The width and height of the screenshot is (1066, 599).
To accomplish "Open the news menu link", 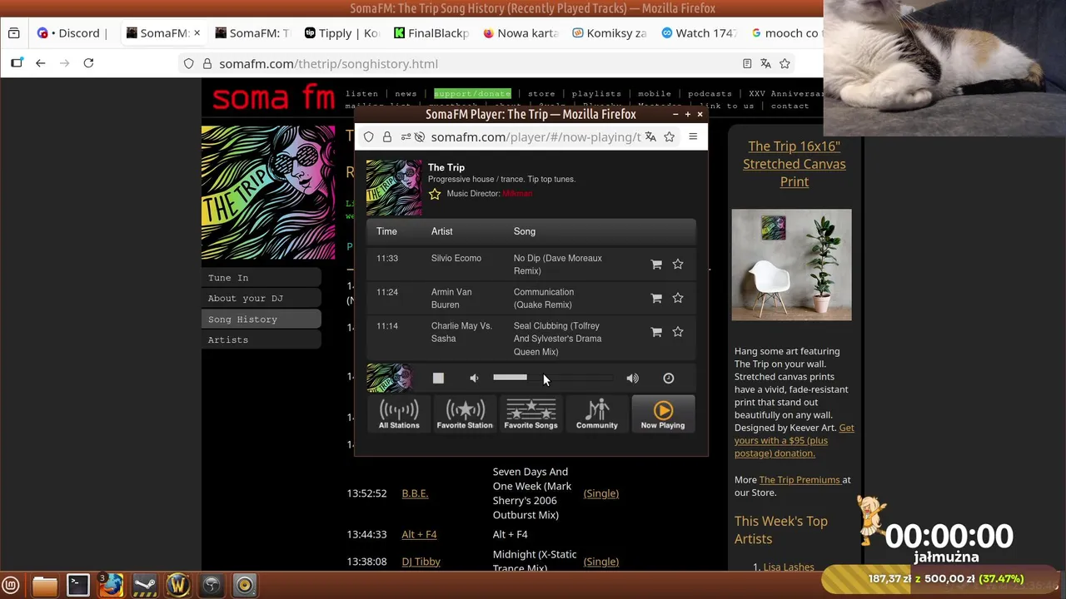I will [x=406, y=94].
